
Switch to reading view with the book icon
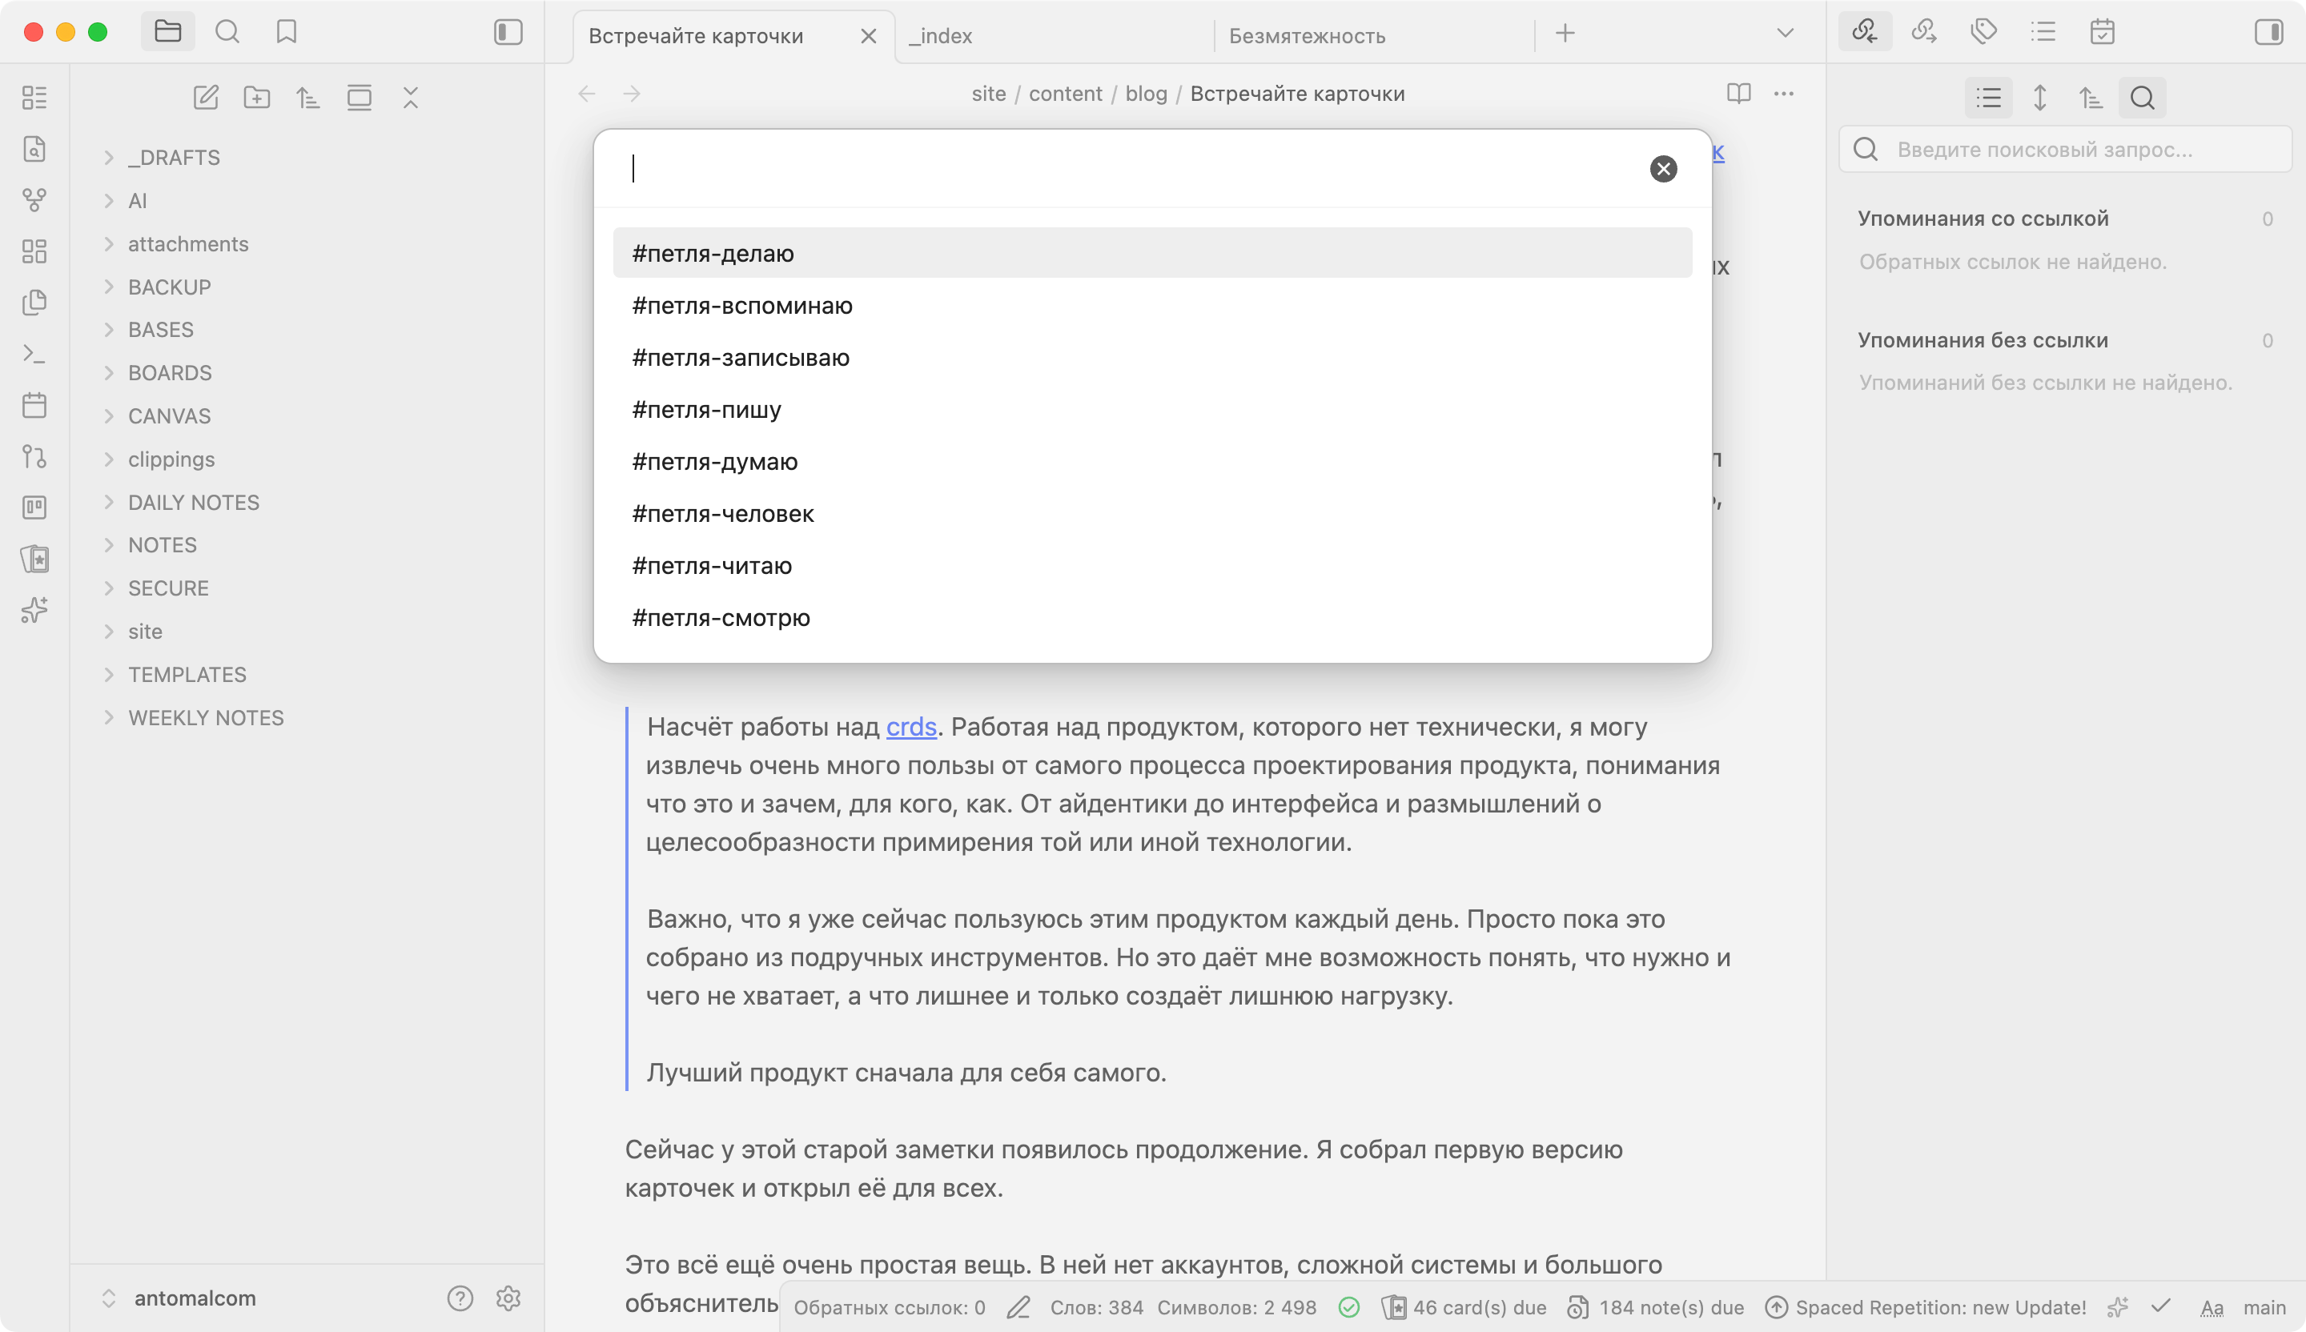tap(1738, 94)
